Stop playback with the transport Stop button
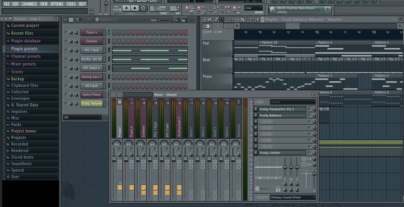This screenshot has width=404, height=207. [x=135, y=8]
